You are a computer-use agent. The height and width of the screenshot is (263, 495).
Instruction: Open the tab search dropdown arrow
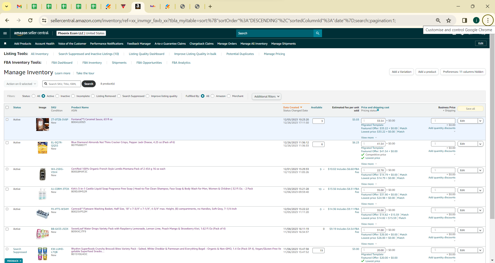tap(6, 6)
